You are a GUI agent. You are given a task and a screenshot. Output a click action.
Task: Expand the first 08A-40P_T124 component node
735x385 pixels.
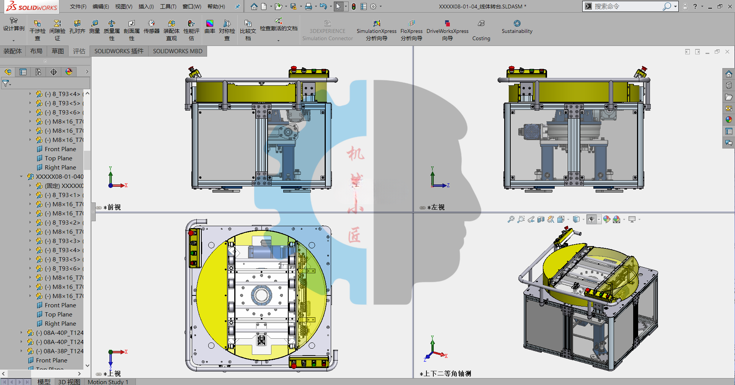[21, 333]
